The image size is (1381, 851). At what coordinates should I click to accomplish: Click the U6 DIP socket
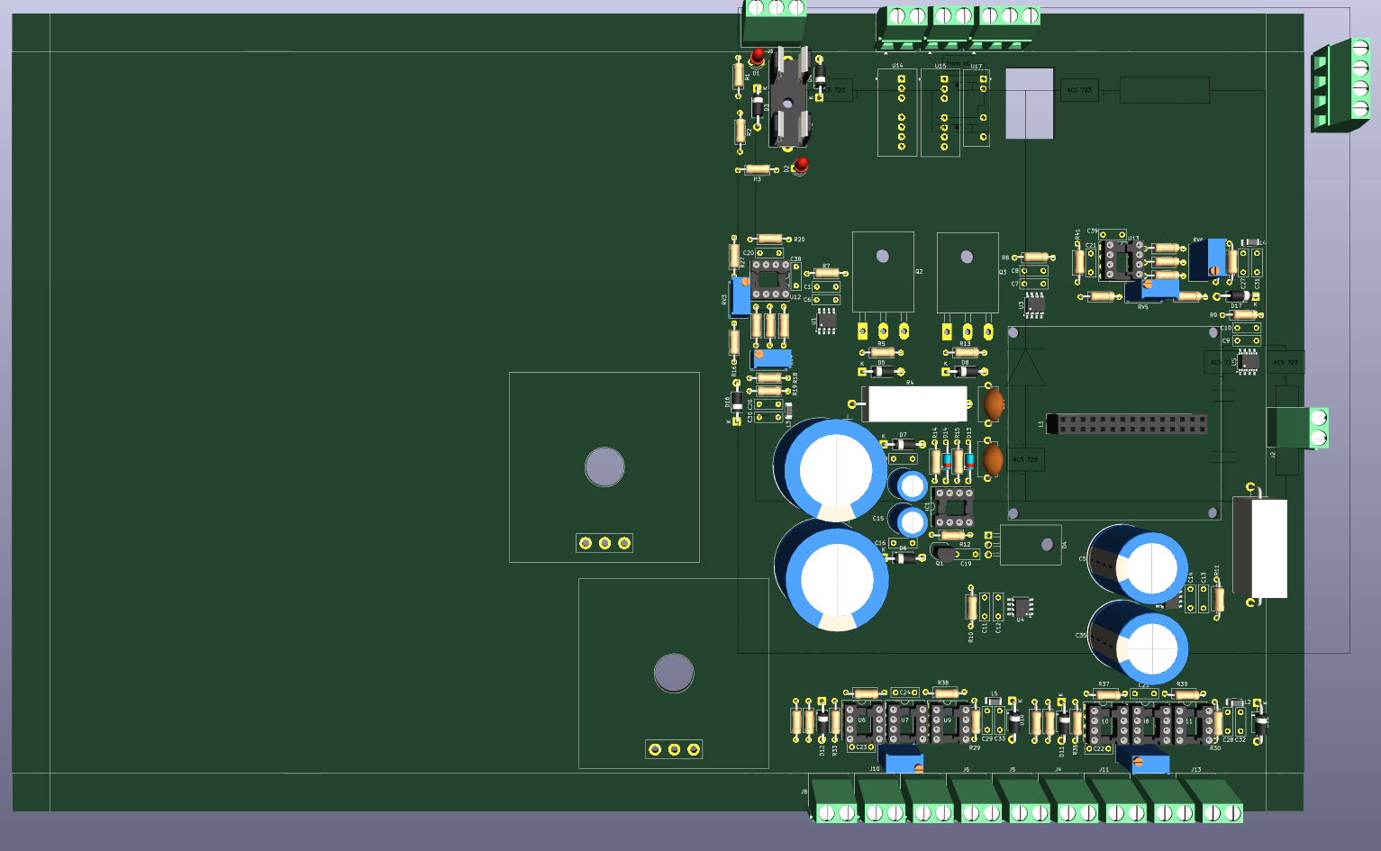pyautogui.click(x=865, y=723)
